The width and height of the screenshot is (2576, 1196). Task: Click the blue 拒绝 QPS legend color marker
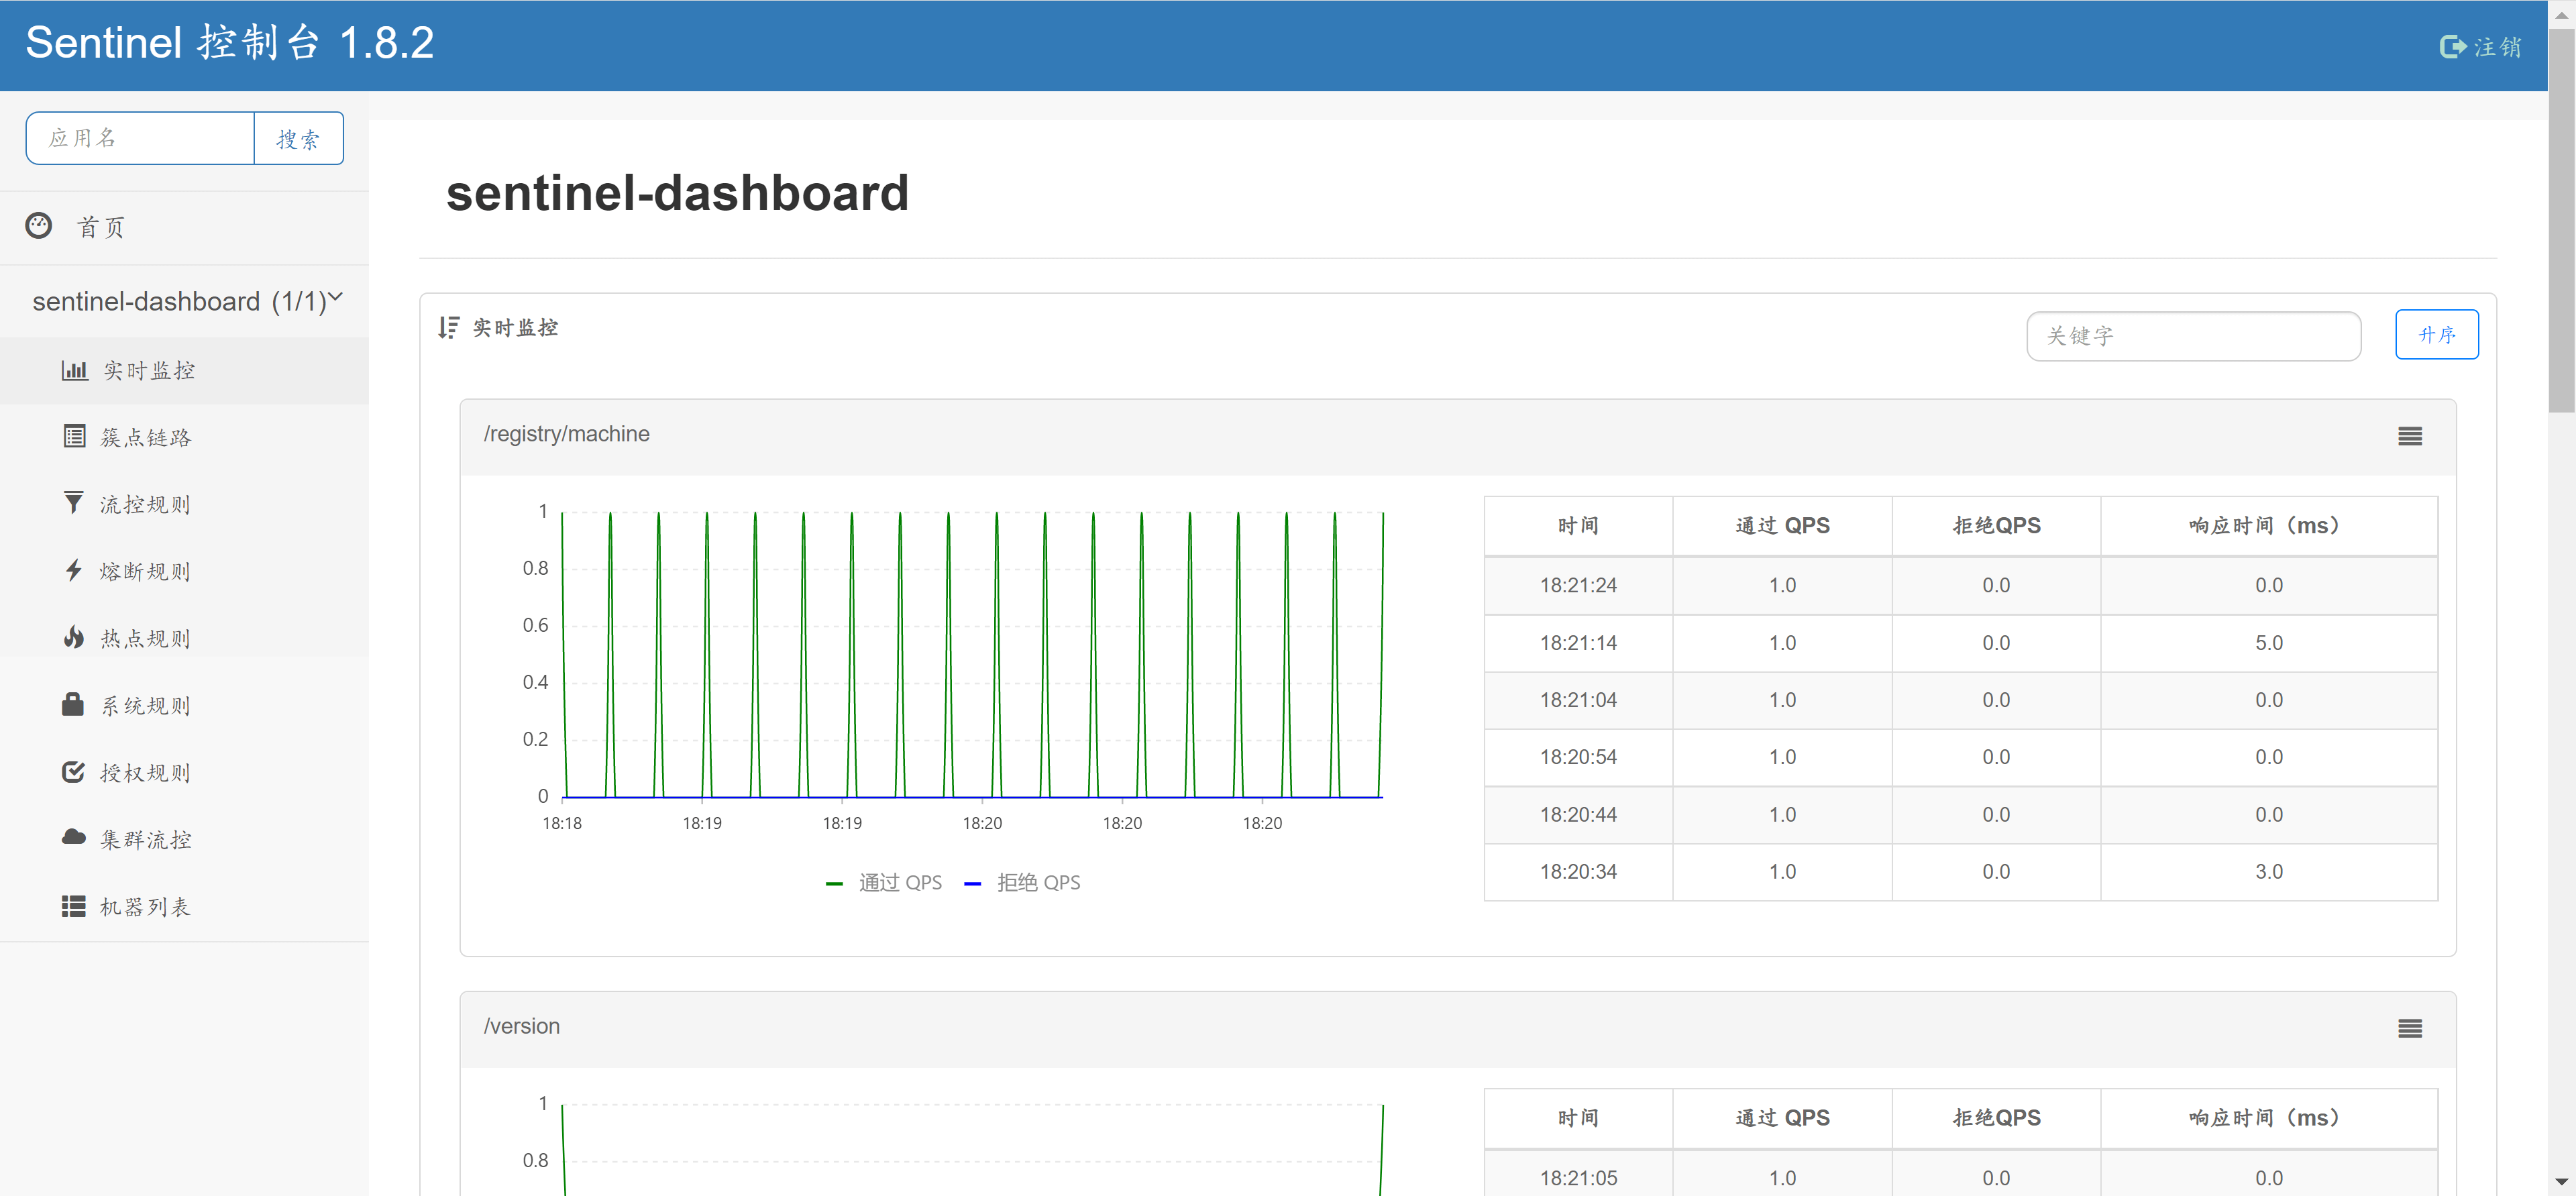(972, 883)
